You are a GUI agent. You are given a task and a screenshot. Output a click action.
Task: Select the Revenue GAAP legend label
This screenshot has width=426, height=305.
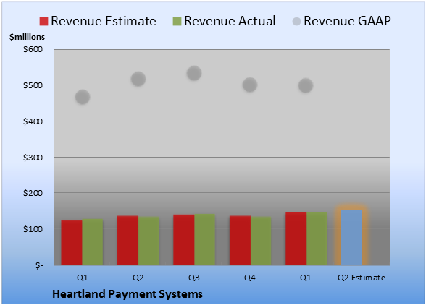[x=347, y=21]
